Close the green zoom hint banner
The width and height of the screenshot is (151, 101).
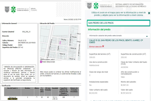(149, 13)
